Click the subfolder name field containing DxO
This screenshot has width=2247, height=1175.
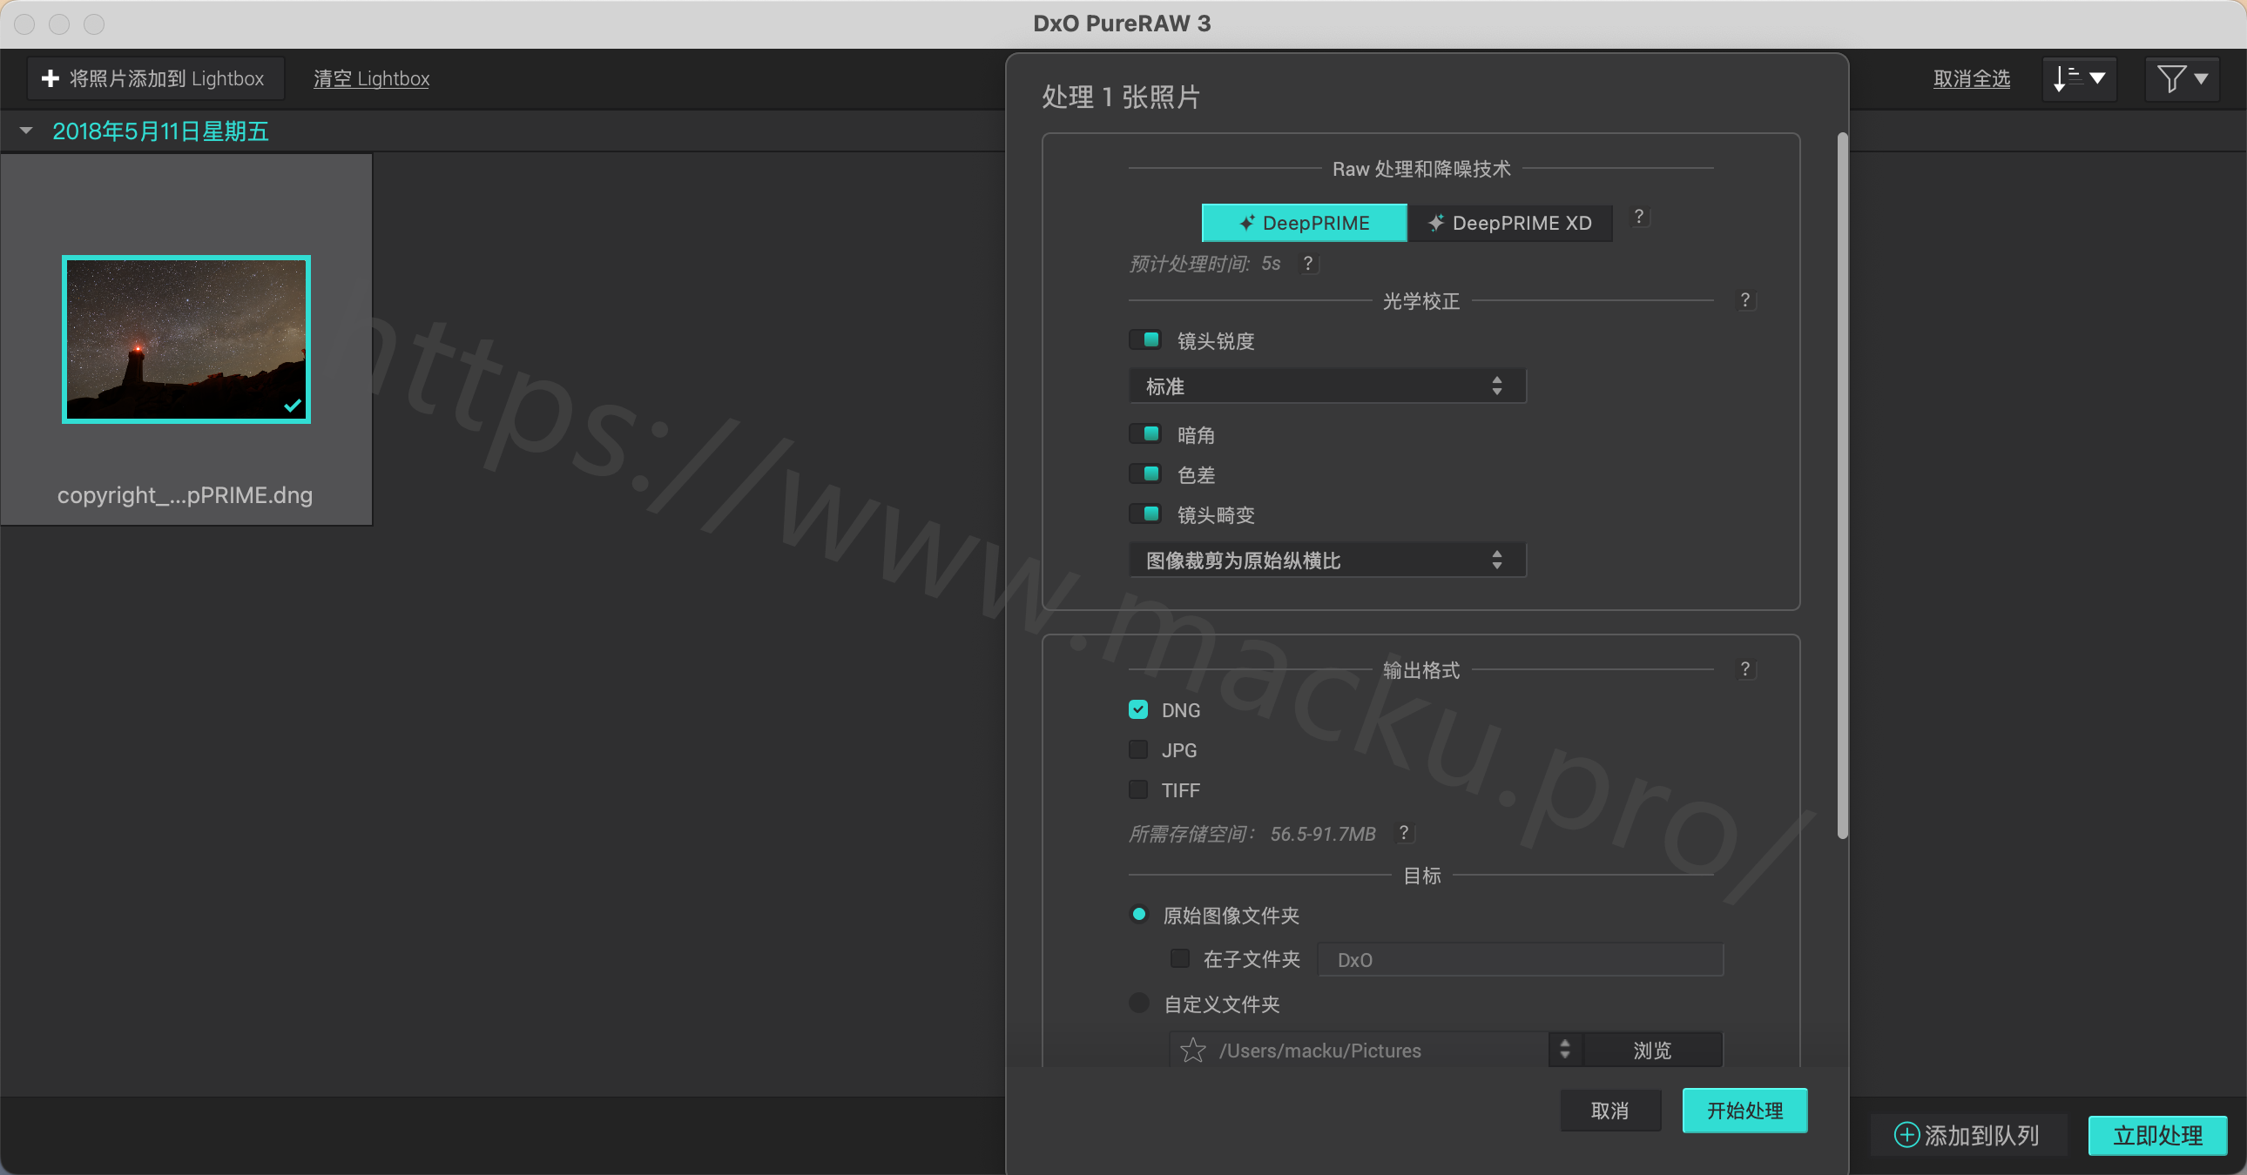coord(1521,960)
